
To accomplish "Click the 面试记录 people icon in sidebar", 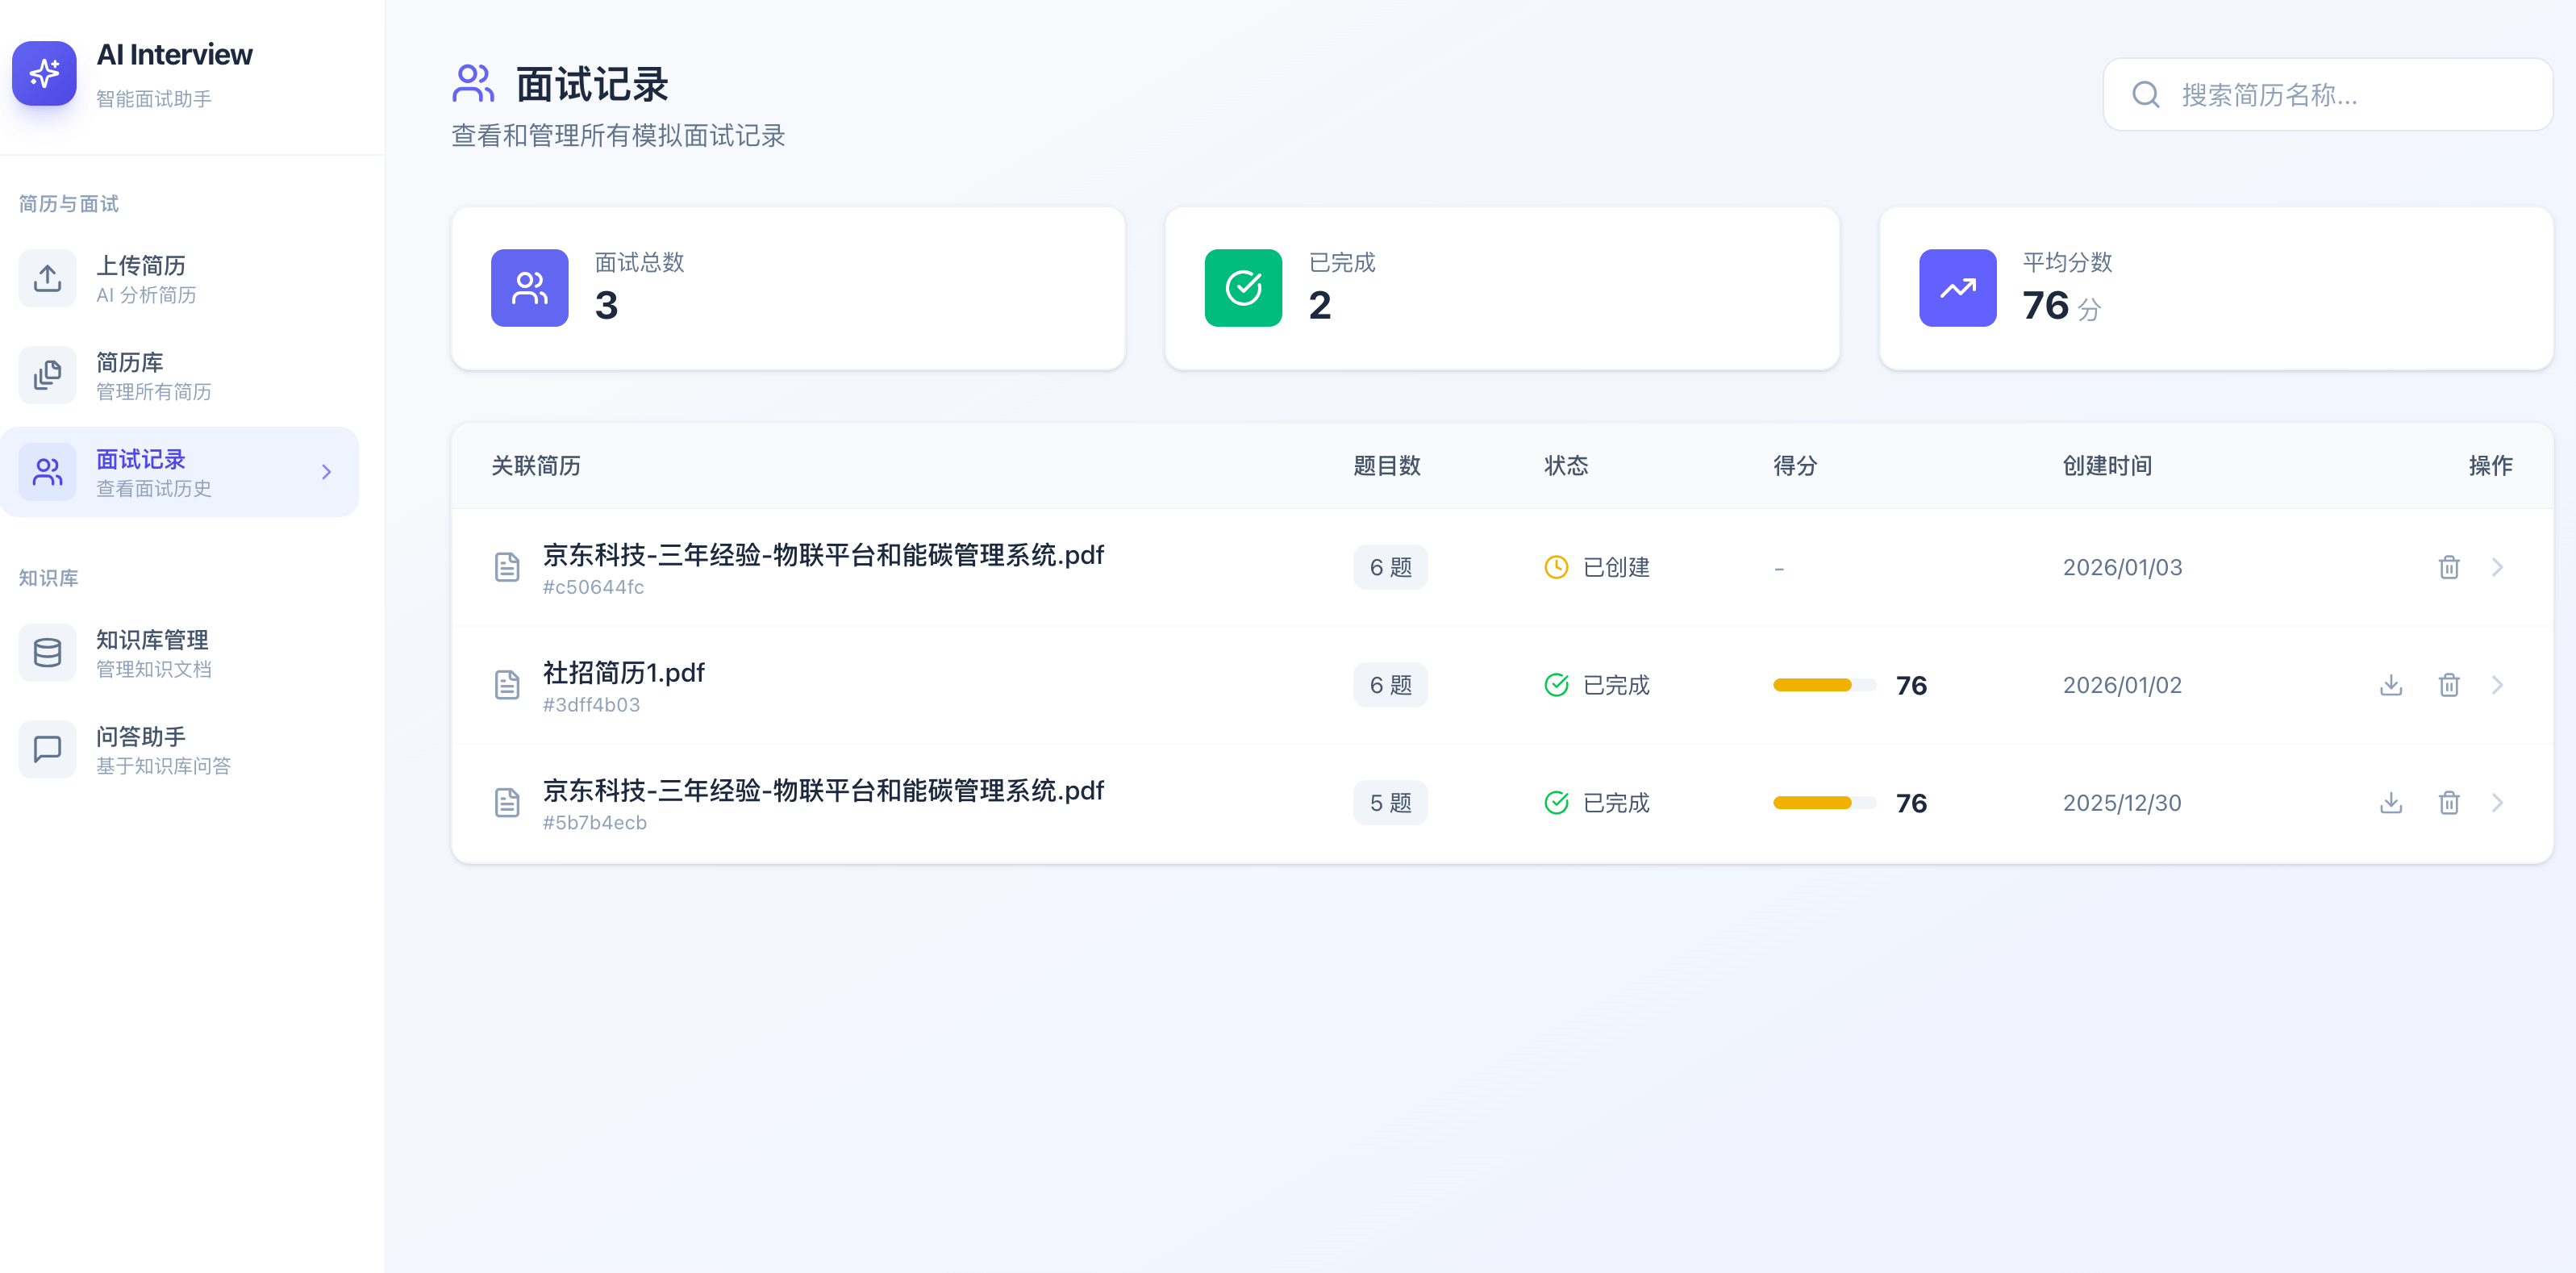I will tap(47, 470).
